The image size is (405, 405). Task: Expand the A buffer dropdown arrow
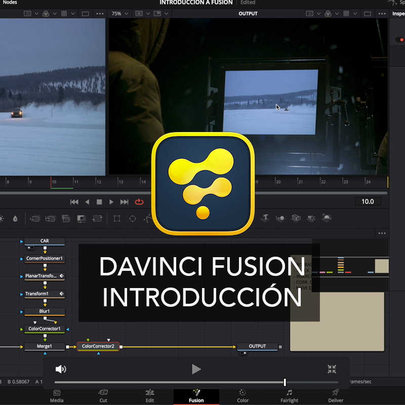(148, 14)
